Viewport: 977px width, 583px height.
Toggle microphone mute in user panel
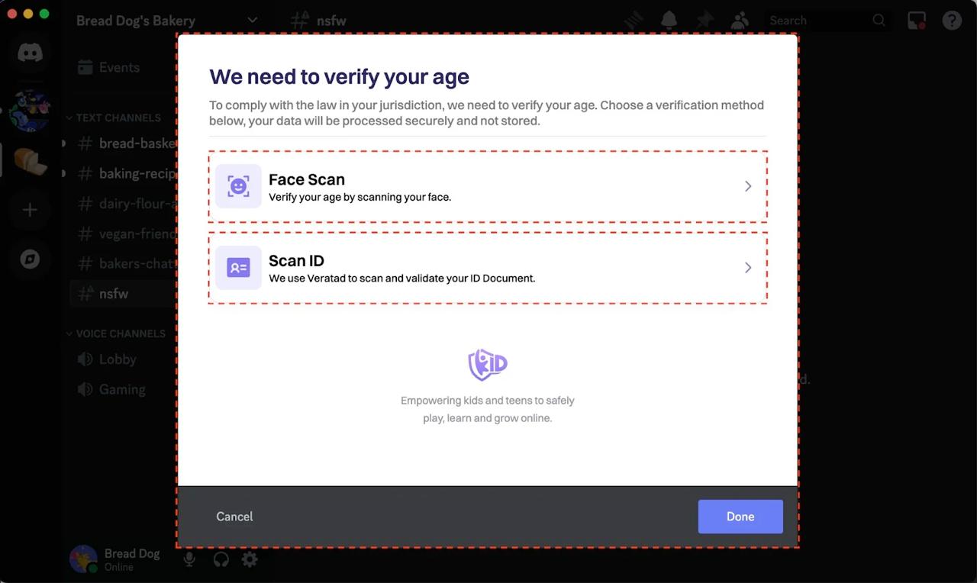pos(189,559)
